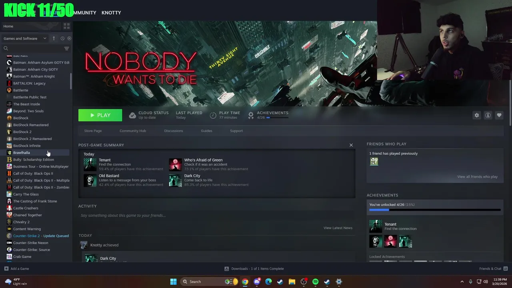This screenshot has height=288, width=512.
Task: Open the Community Hub tab
Action: (133, 131)
